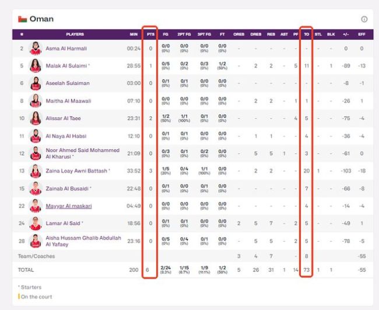Click Zainab Al Busaidi's avatar picture

(36, 188)
